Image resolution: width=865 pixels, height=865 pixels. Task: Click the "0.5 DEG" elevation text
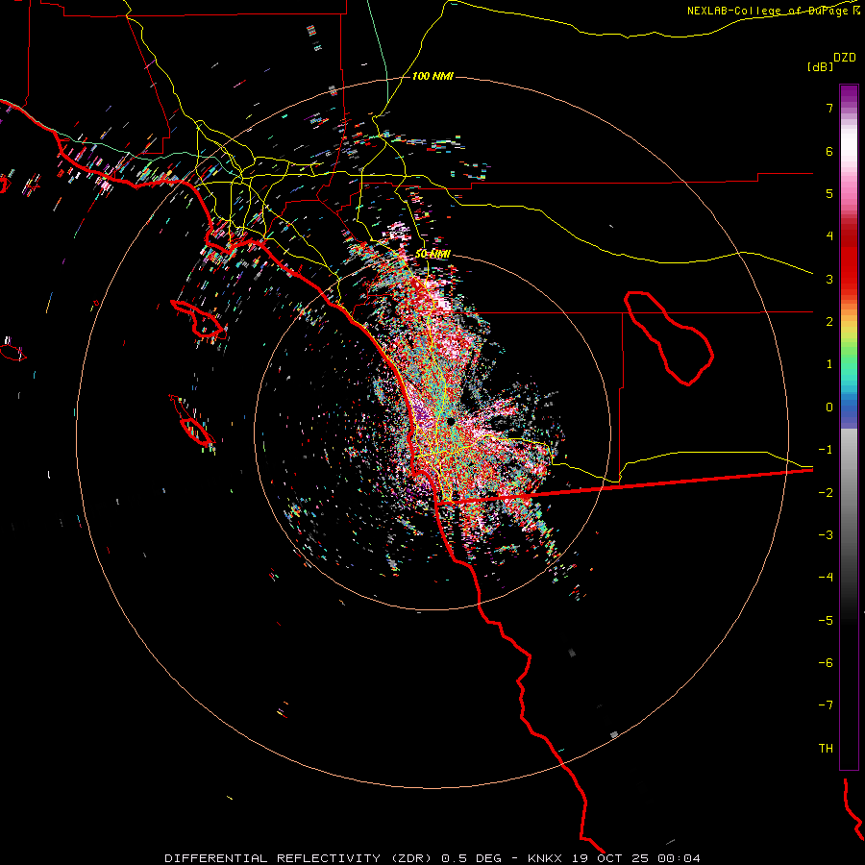tap(472, 858)
